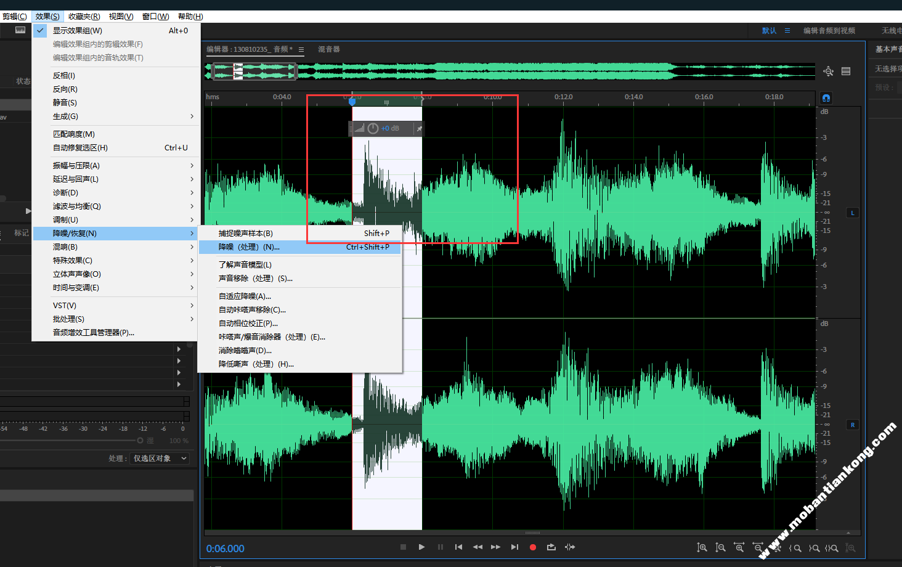Click the Pause transport button
Screen dimensions: 902x567
pos(440,547)
